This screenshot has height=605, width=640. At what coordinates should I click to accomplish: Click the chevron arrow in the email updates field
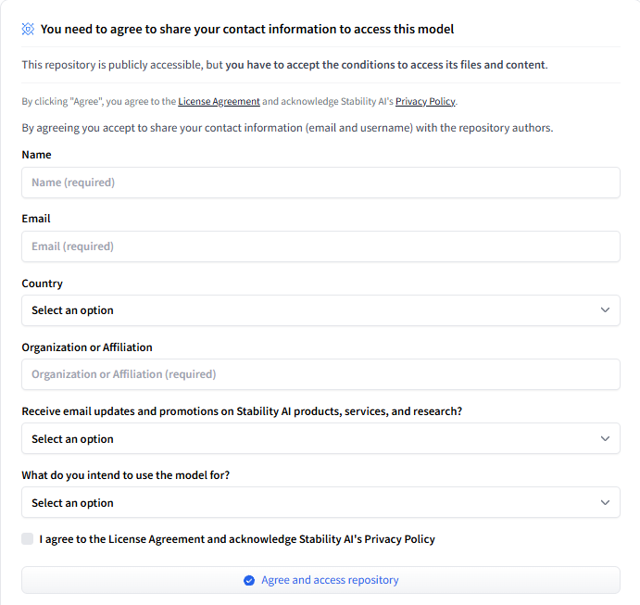pyautogui.click(x=605, y=439)
